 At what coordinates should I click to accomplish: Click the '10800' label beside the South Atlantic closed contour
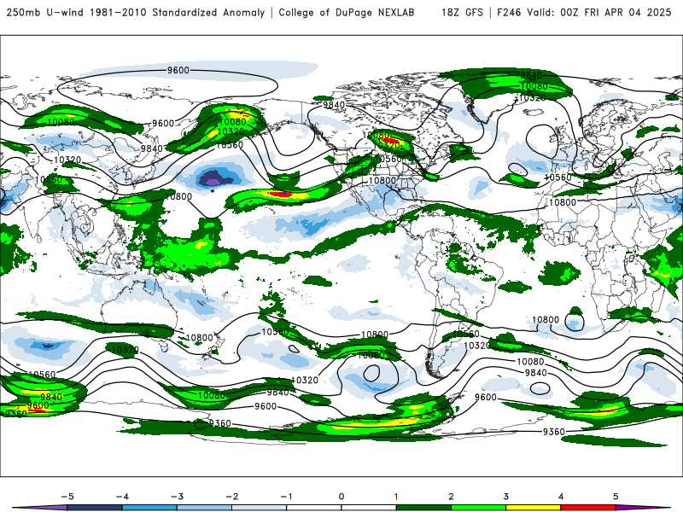tap(546, 319)
